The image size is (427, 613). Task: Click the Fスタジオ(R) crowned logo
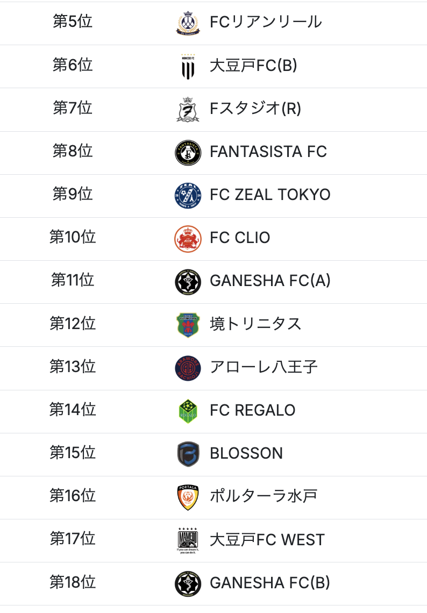(x=188, y=110)
